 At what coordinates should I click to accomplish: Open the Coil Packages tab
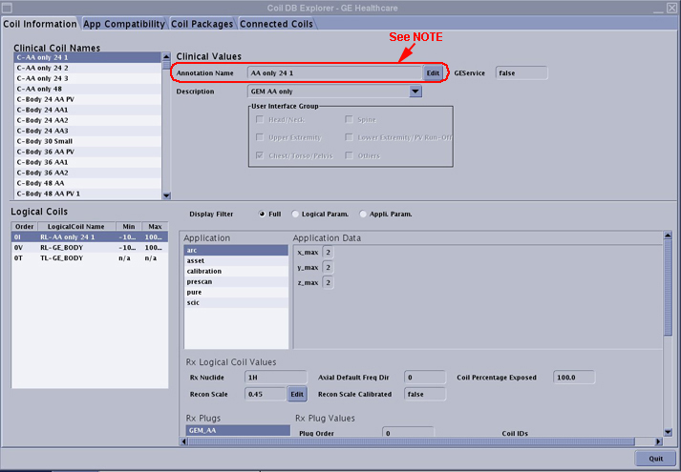202,23
